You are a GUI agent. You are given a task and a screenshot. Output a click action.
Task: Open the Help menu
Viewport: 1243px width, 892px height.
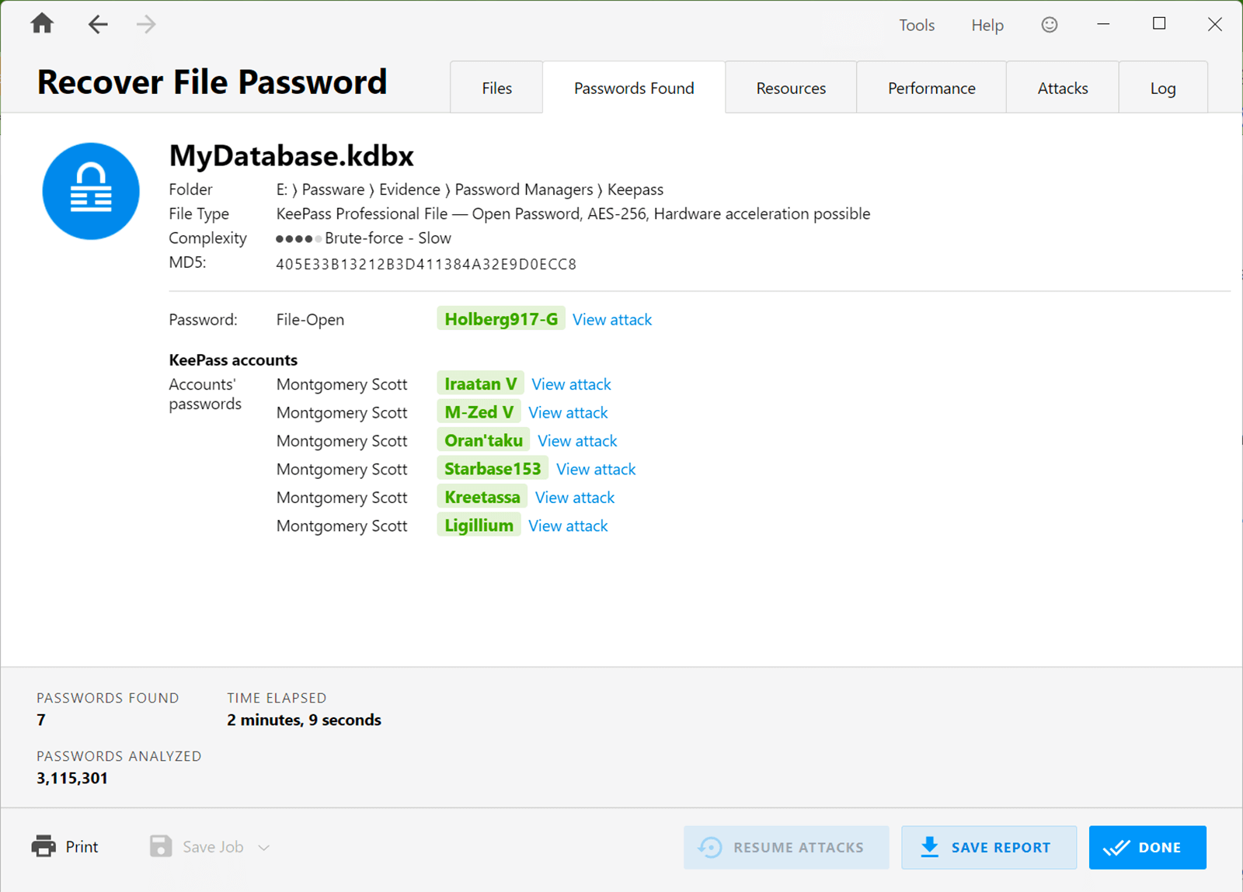pos(987,24)
